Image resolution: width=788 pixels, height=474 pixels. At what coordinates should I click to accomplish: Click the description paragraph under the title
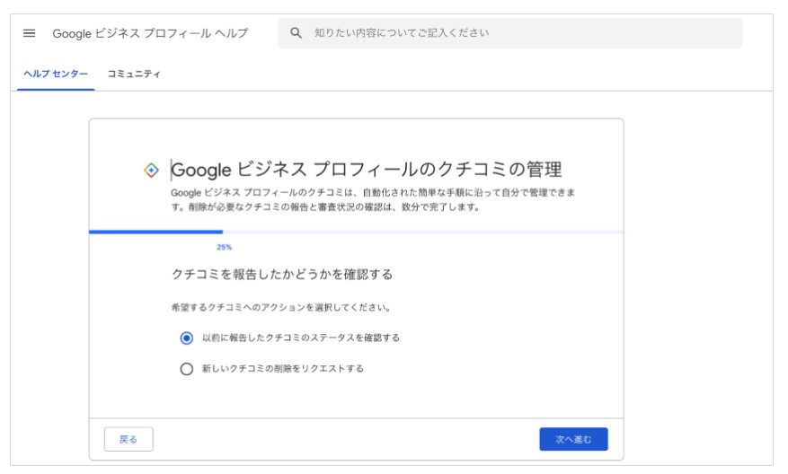coord(373,200)
